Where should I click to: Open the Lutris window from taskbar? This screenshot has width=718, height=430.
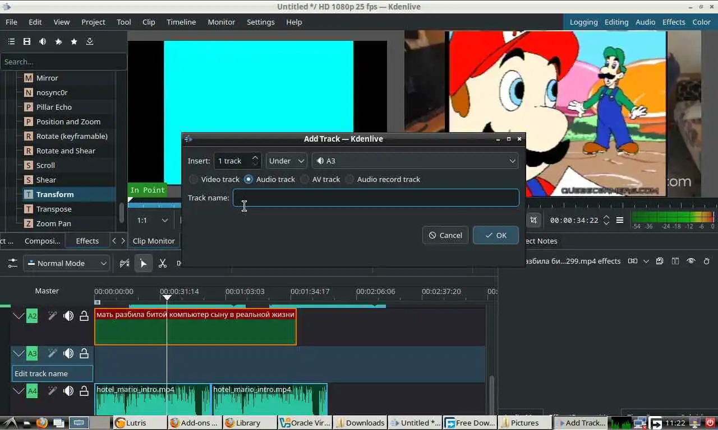tap(140, 423)
